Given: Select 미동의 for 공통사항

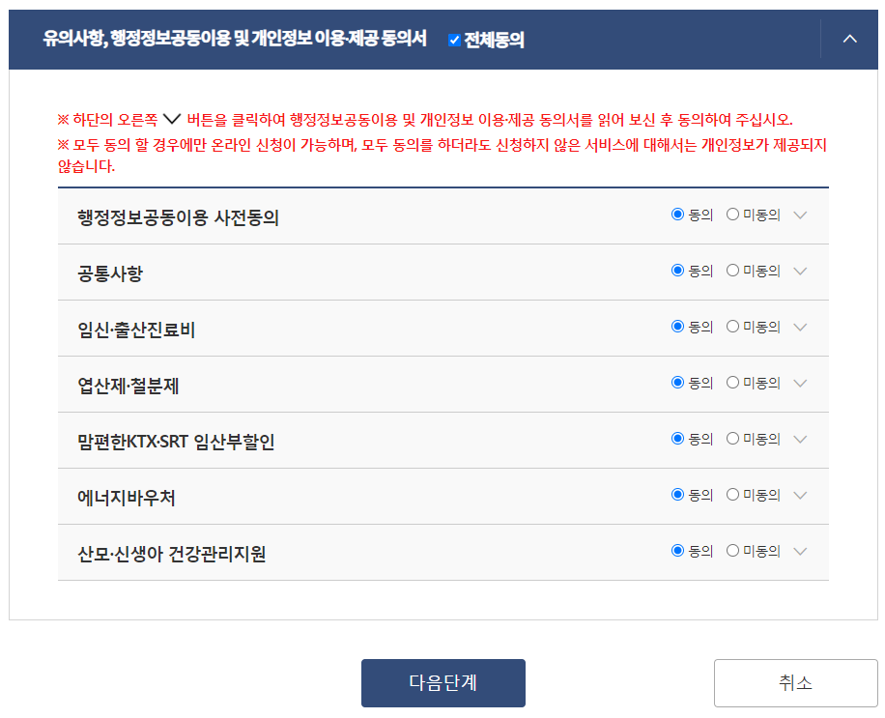Looking at the screenshot, I should (732, 271).
